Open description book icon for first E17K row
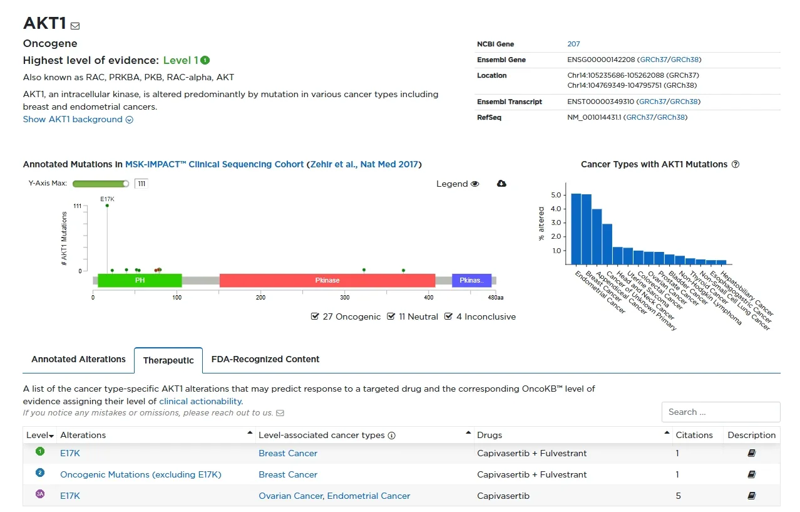This screenshot has height=512, width=800. tap(752, 453)
